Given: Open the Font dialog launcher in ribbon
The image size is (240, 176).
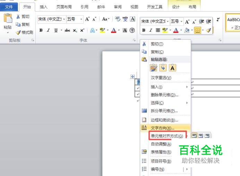Looking at the screenshot, I should [x=134, y=40].
